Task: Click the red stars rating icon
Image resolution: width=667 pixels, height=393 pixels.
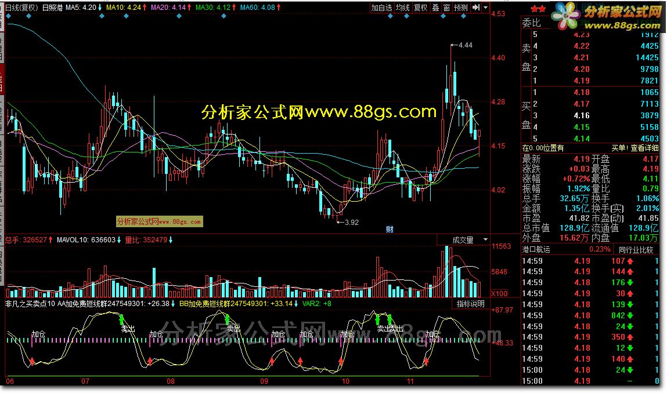Action: point(538,9)
